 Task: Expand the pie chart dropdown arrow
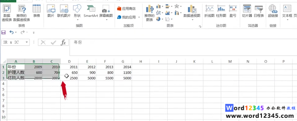click(x=162, y=19)
